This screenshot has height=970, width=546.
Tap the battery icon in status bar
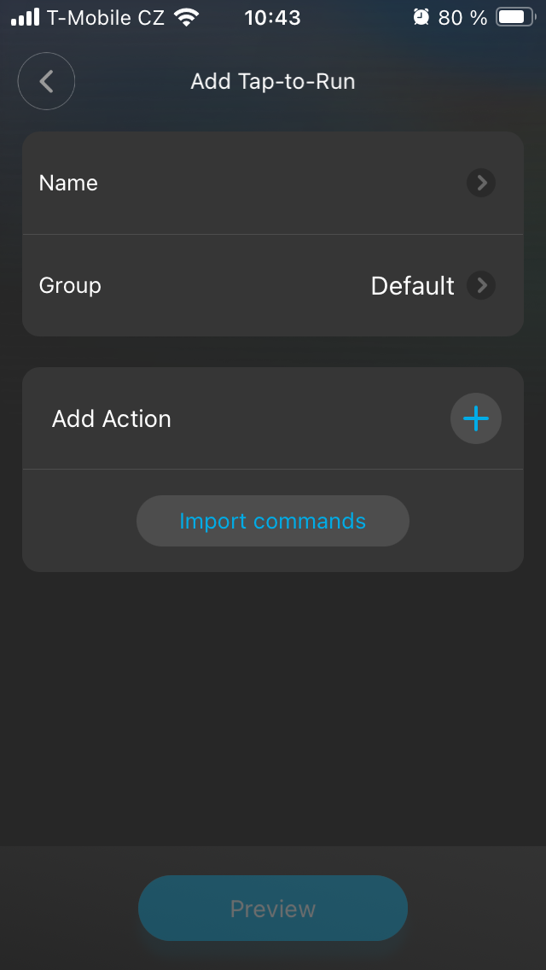pyautogui.click(x=514, y=17)
